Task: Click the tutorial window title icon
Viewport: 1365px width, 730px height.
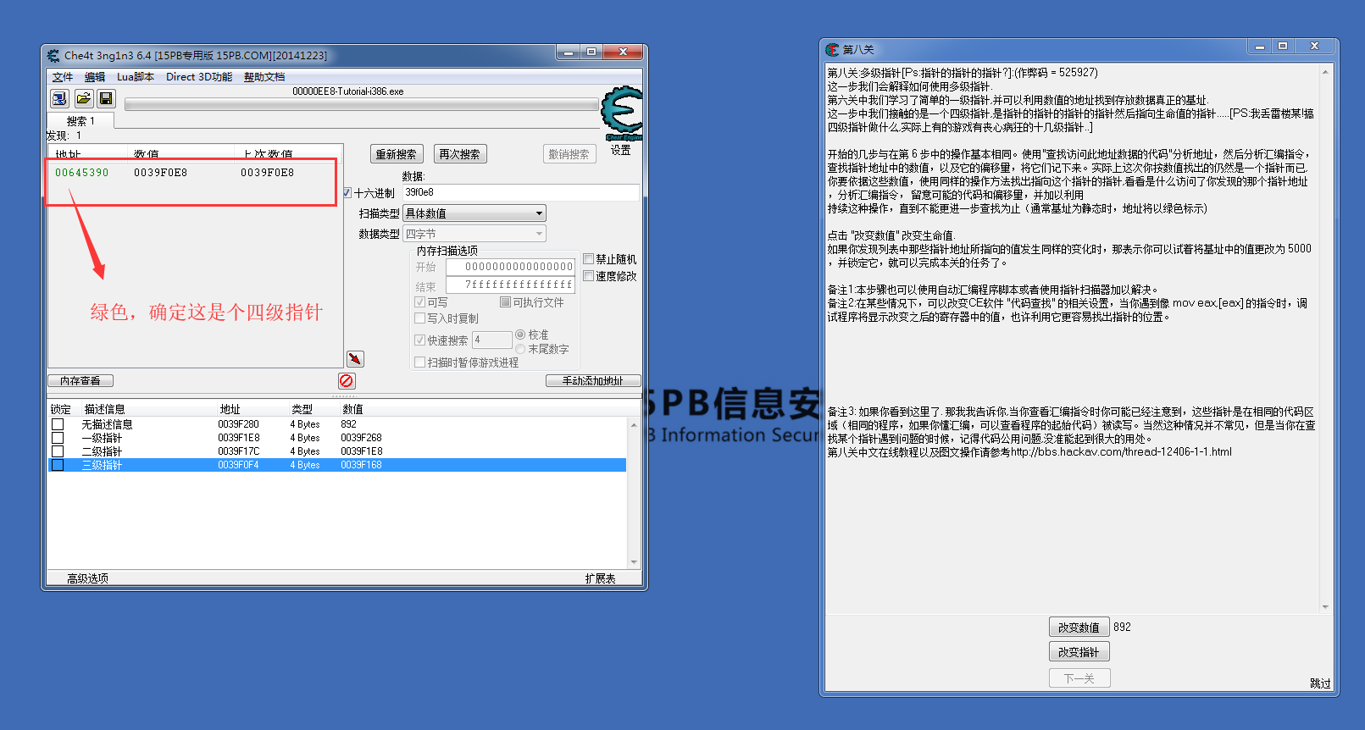Action: [x=833, y=50]
